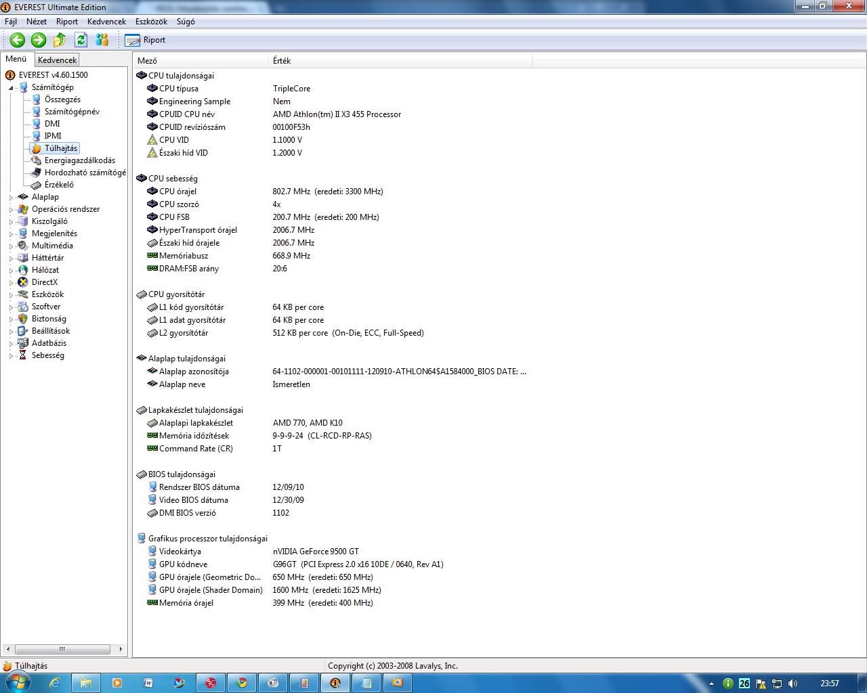Click the volume icon in system tray

click(x=793, y=684)
